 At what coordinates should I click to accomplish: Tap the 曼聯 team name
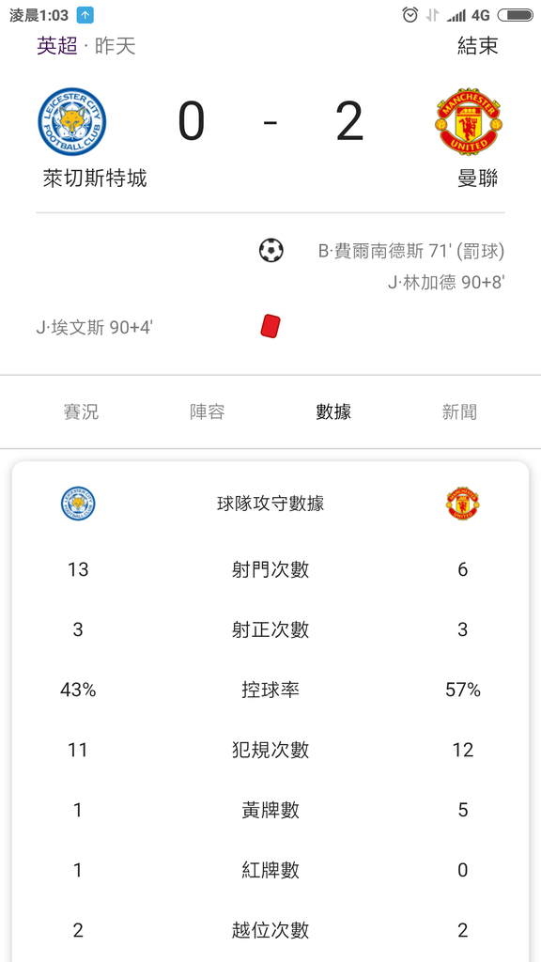point(478,178)
